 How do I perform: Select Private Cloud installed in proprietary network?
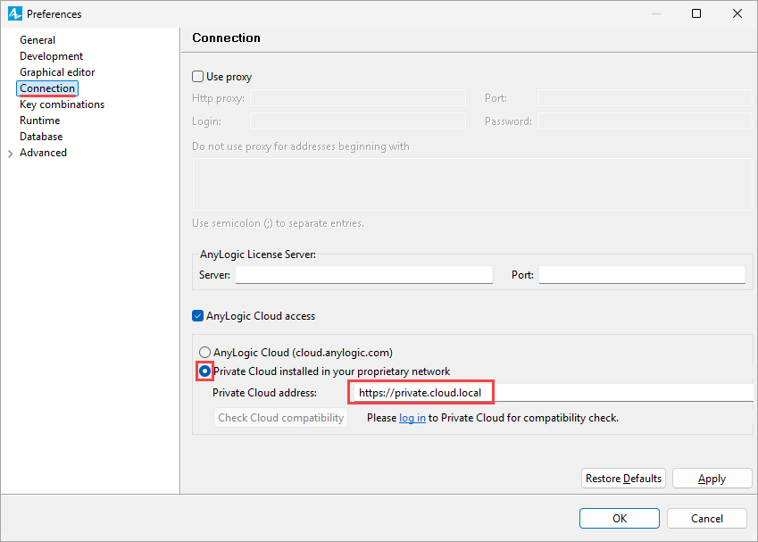[x=205, y=371]
